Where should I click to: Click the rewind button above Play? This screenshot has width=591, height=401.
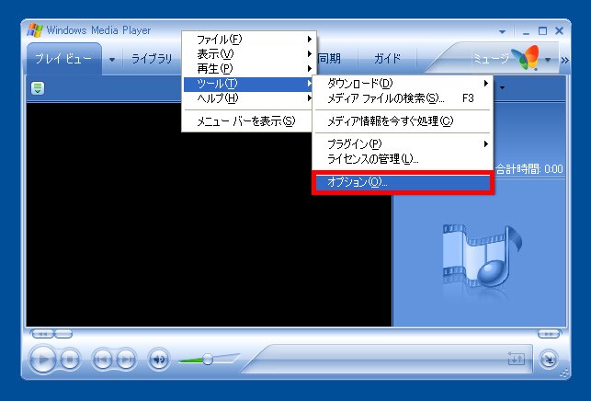[42, 334]
